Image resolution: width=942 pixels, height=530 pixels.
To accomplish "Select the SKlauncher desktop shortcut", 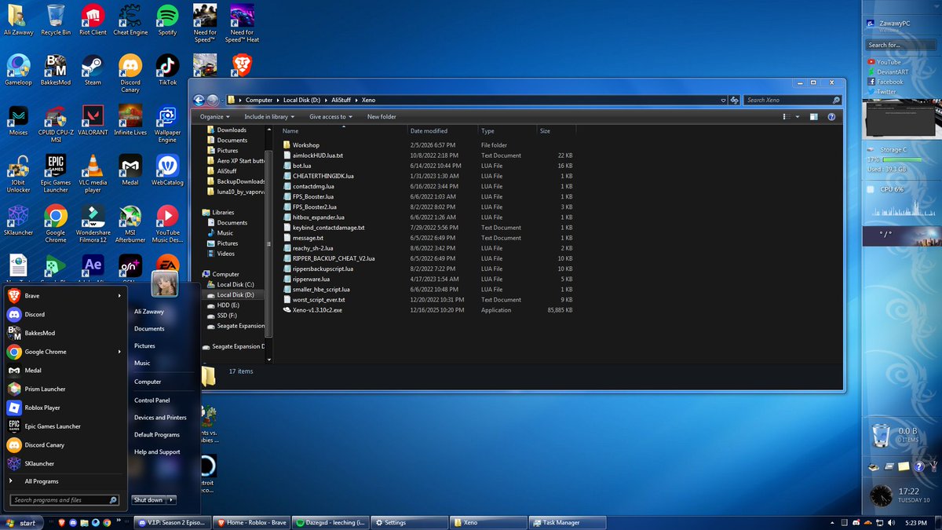I will click(18, 221).
